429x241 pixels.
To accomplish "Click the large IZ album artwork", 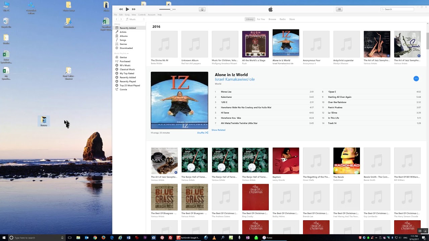I will click(x=179, y=100).
